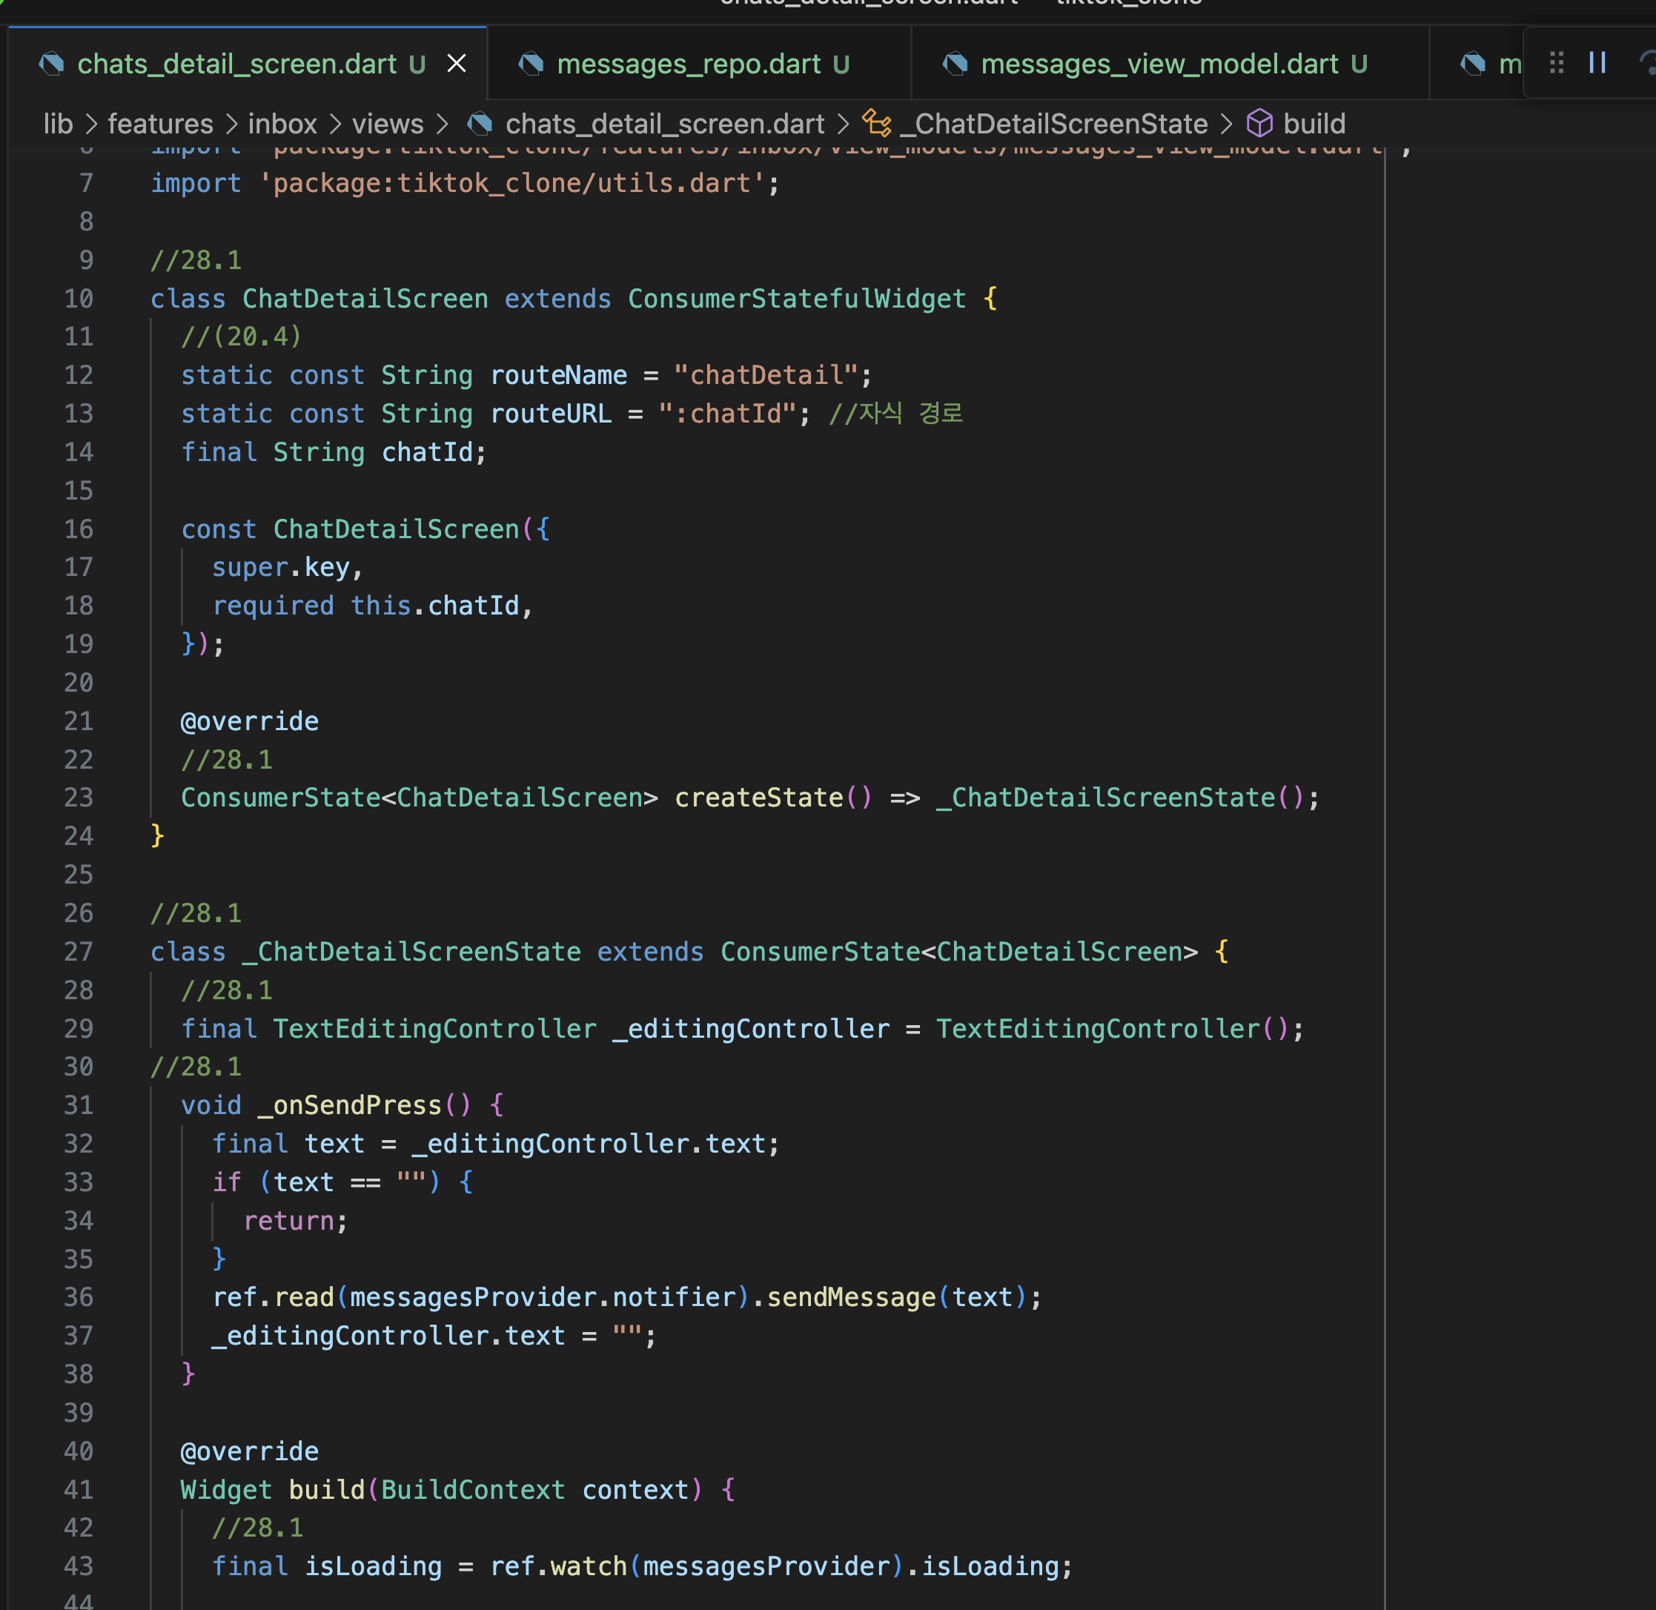Click chats_detail_screen.dart breadcrumb file item
This screenshot has height=1610, width=1656.
coord(664,125)
